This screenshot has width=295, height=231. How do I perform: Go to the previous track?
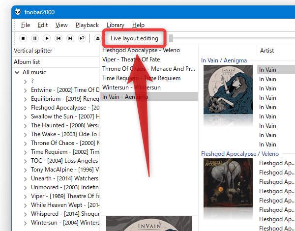click(59, 38)
